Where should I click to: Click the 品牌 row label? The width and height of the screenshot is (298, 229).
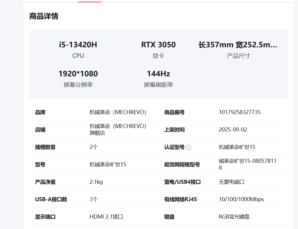click(x=40, y=112)
